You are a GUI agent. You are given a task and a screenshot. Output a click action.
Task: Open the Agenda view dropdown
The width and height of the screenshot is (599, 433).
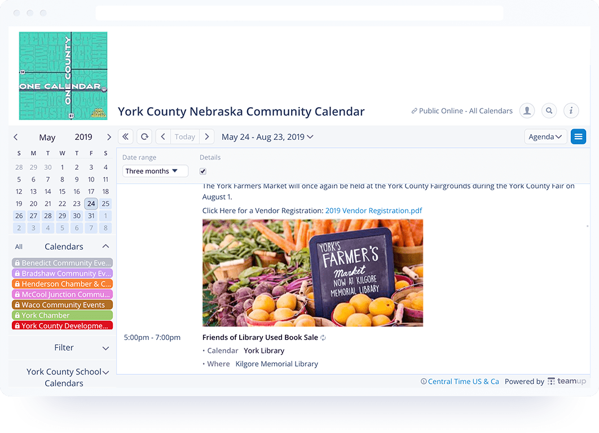[x=545, y=136]
